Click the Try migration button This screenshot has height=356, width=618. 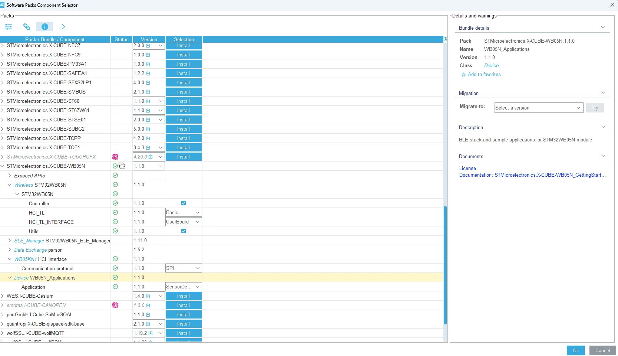[x=595, y=108]
